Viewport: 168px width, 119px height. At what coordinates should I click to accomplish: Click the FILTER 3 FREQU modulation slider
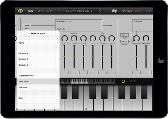coord(102,57)
